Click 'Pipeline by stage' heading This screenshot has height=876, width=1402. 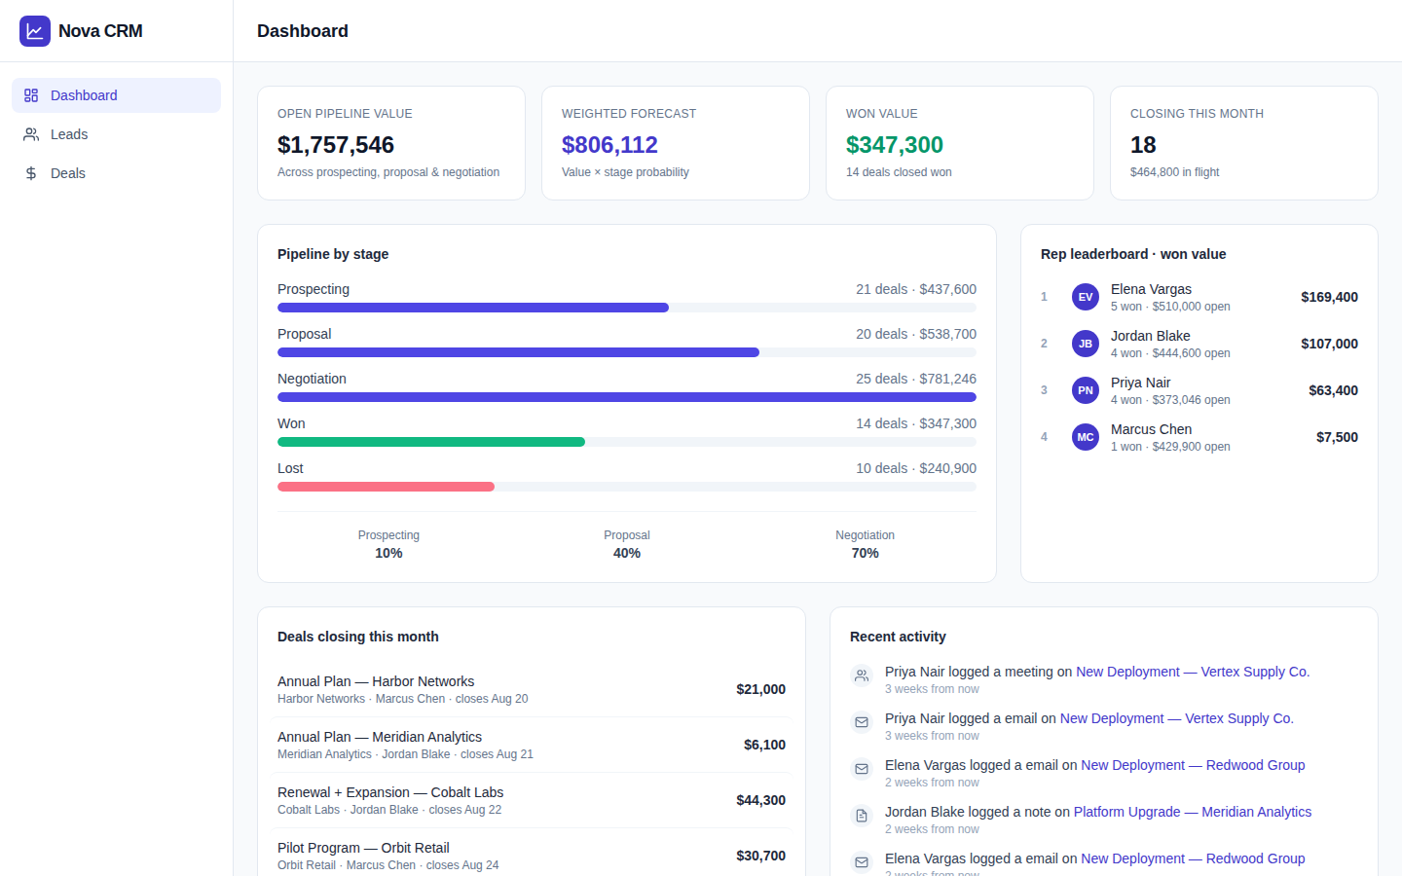pos(333,254)
